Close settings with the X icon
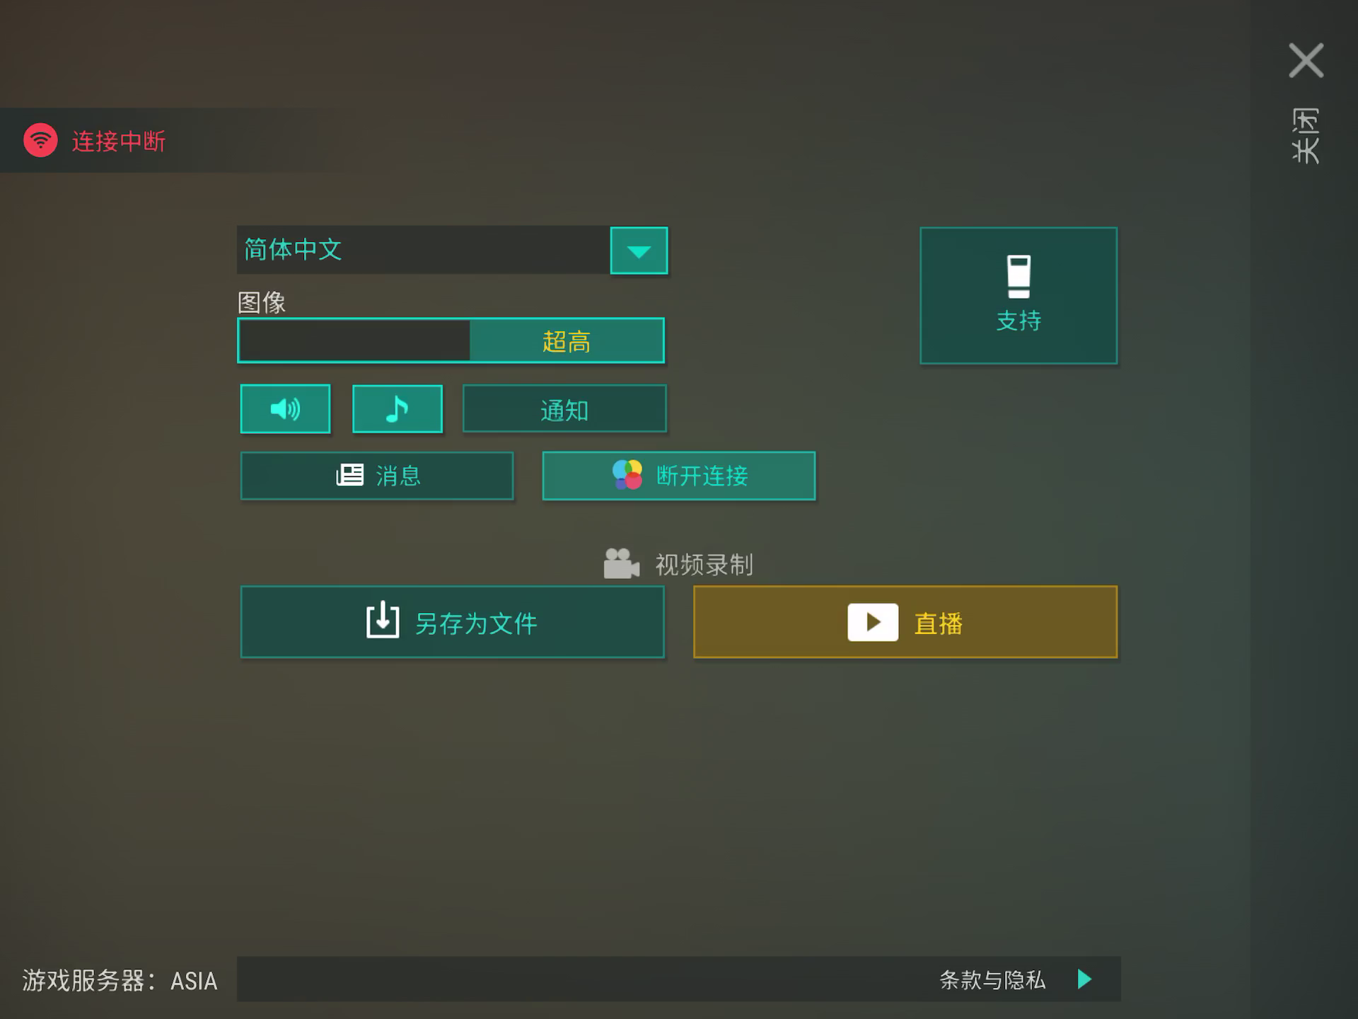 click(1306, 60)
